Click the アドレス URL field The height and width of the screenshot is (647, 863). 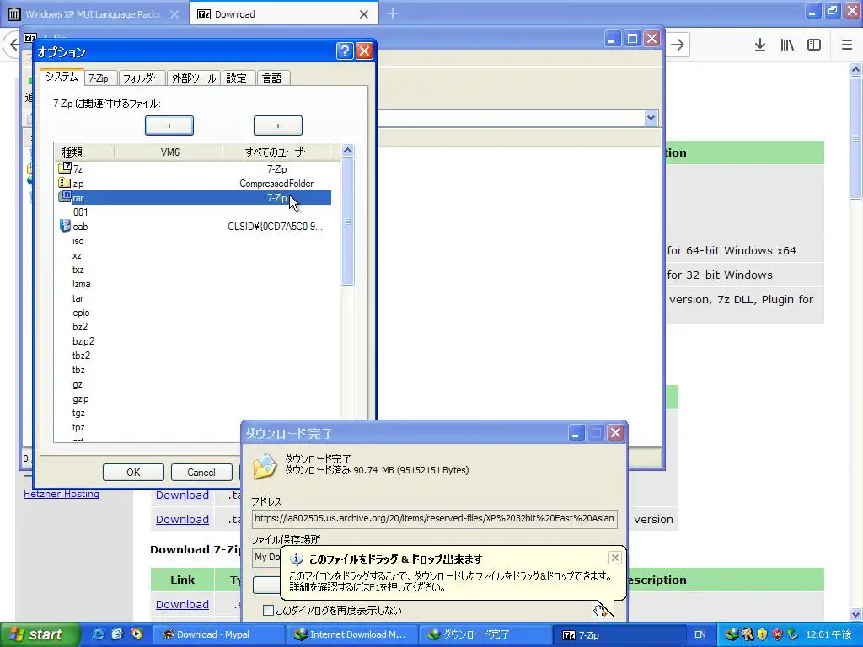434,518
